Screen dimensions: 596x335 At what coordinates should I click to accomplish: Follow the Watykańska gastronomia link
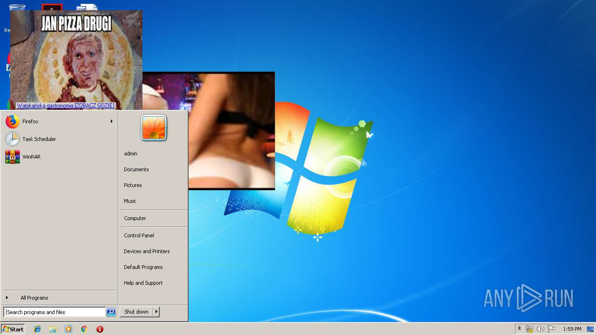(x=66, y=106)
